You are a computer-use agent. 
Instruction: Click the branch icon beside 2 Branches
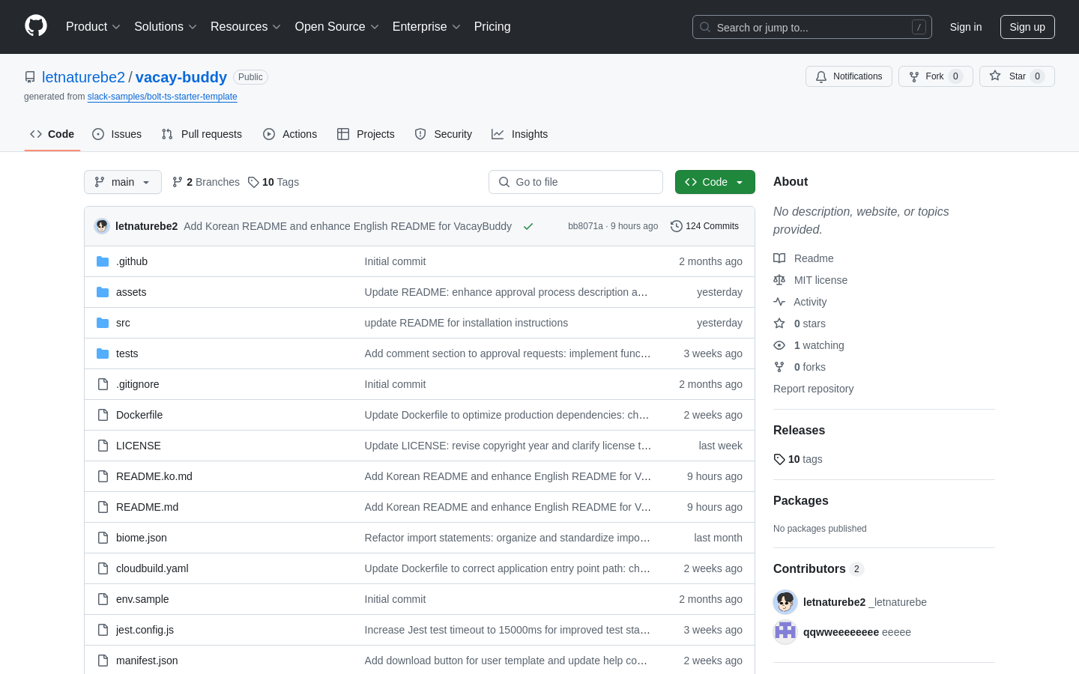tap(178, 182)
